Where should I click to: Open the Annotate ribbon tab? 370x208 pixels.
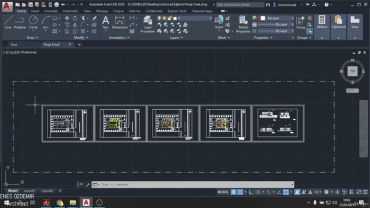click(x=51, y=11)
